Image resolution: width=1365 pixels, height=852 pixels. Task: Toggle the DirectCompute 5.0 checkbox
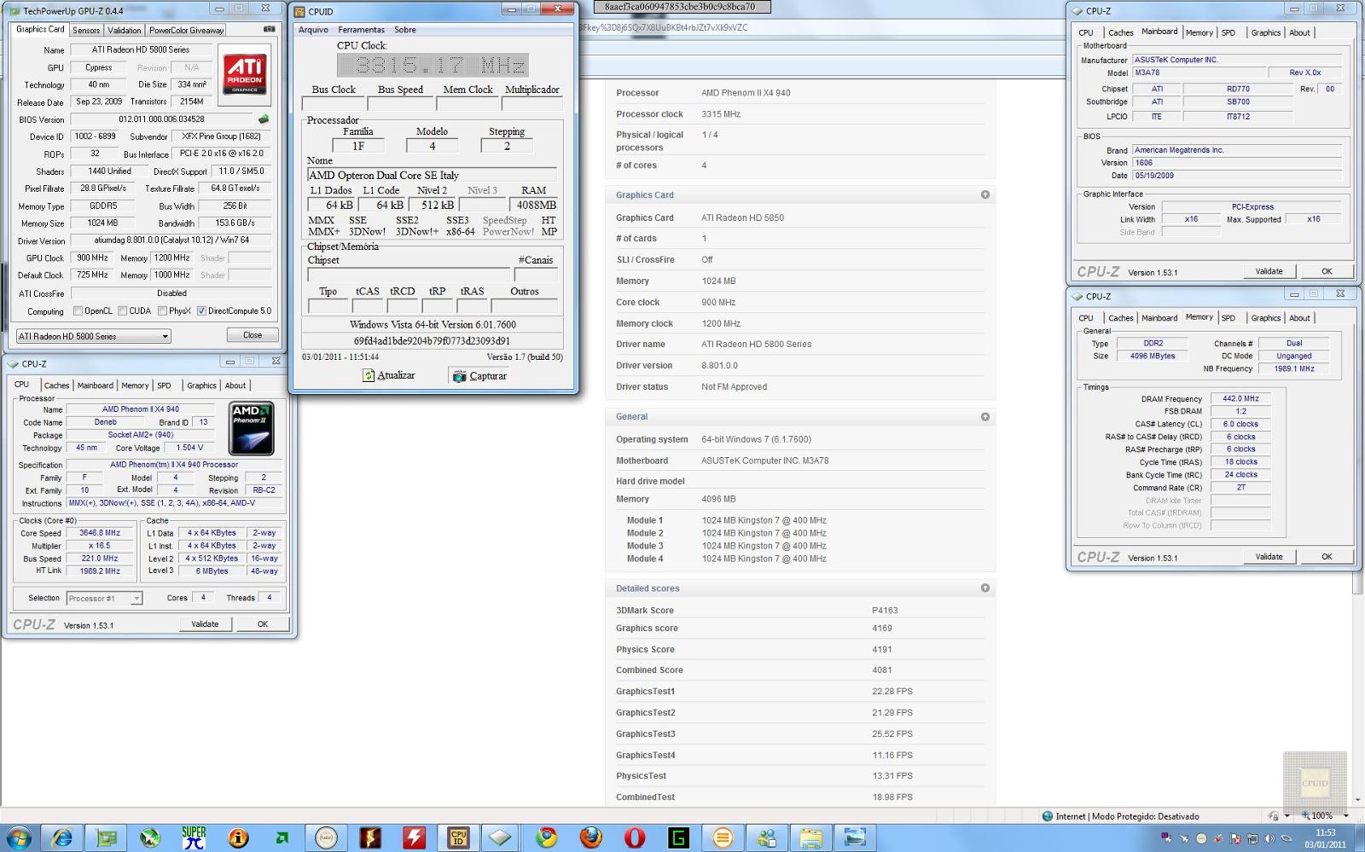pos(201,311)
